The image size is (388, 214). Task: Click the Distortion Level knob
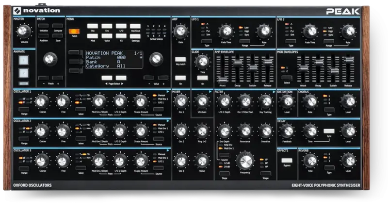click(x=287, y=100)
